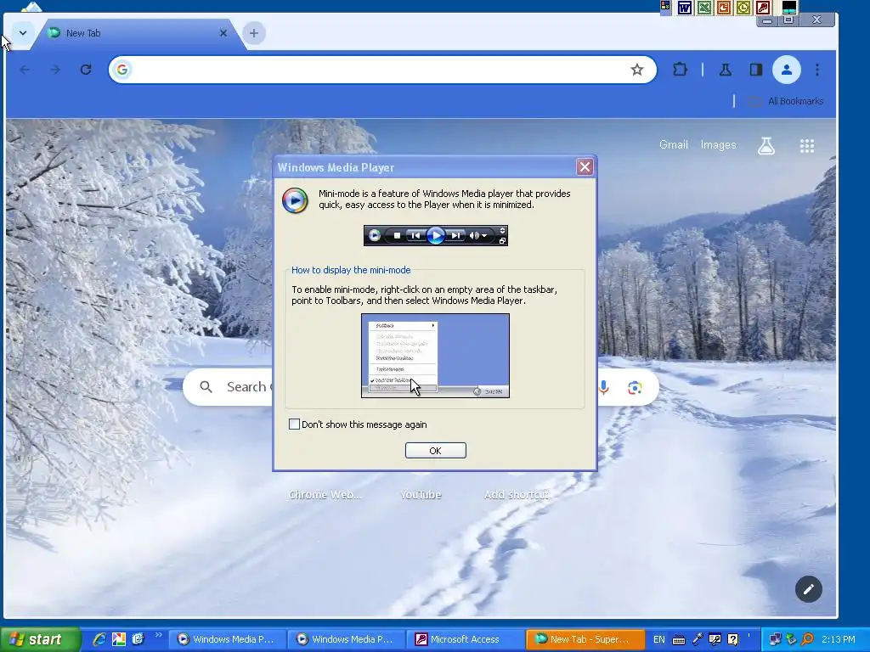This screenshot has height=652, width=870.
Task: Go back in browser history
Action: pos(25,70)
